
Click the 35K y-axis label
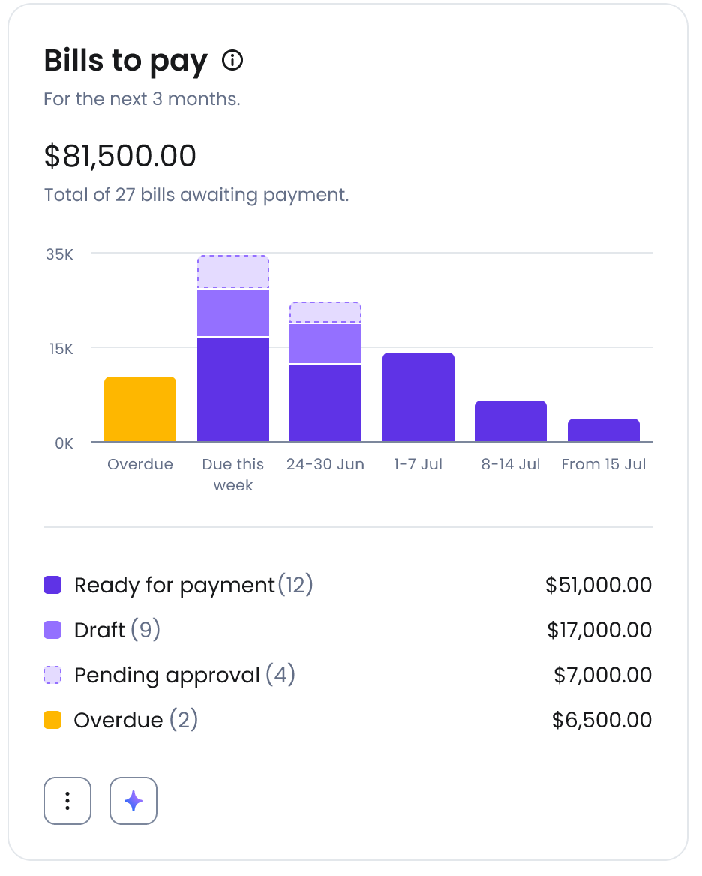[60, 255]
